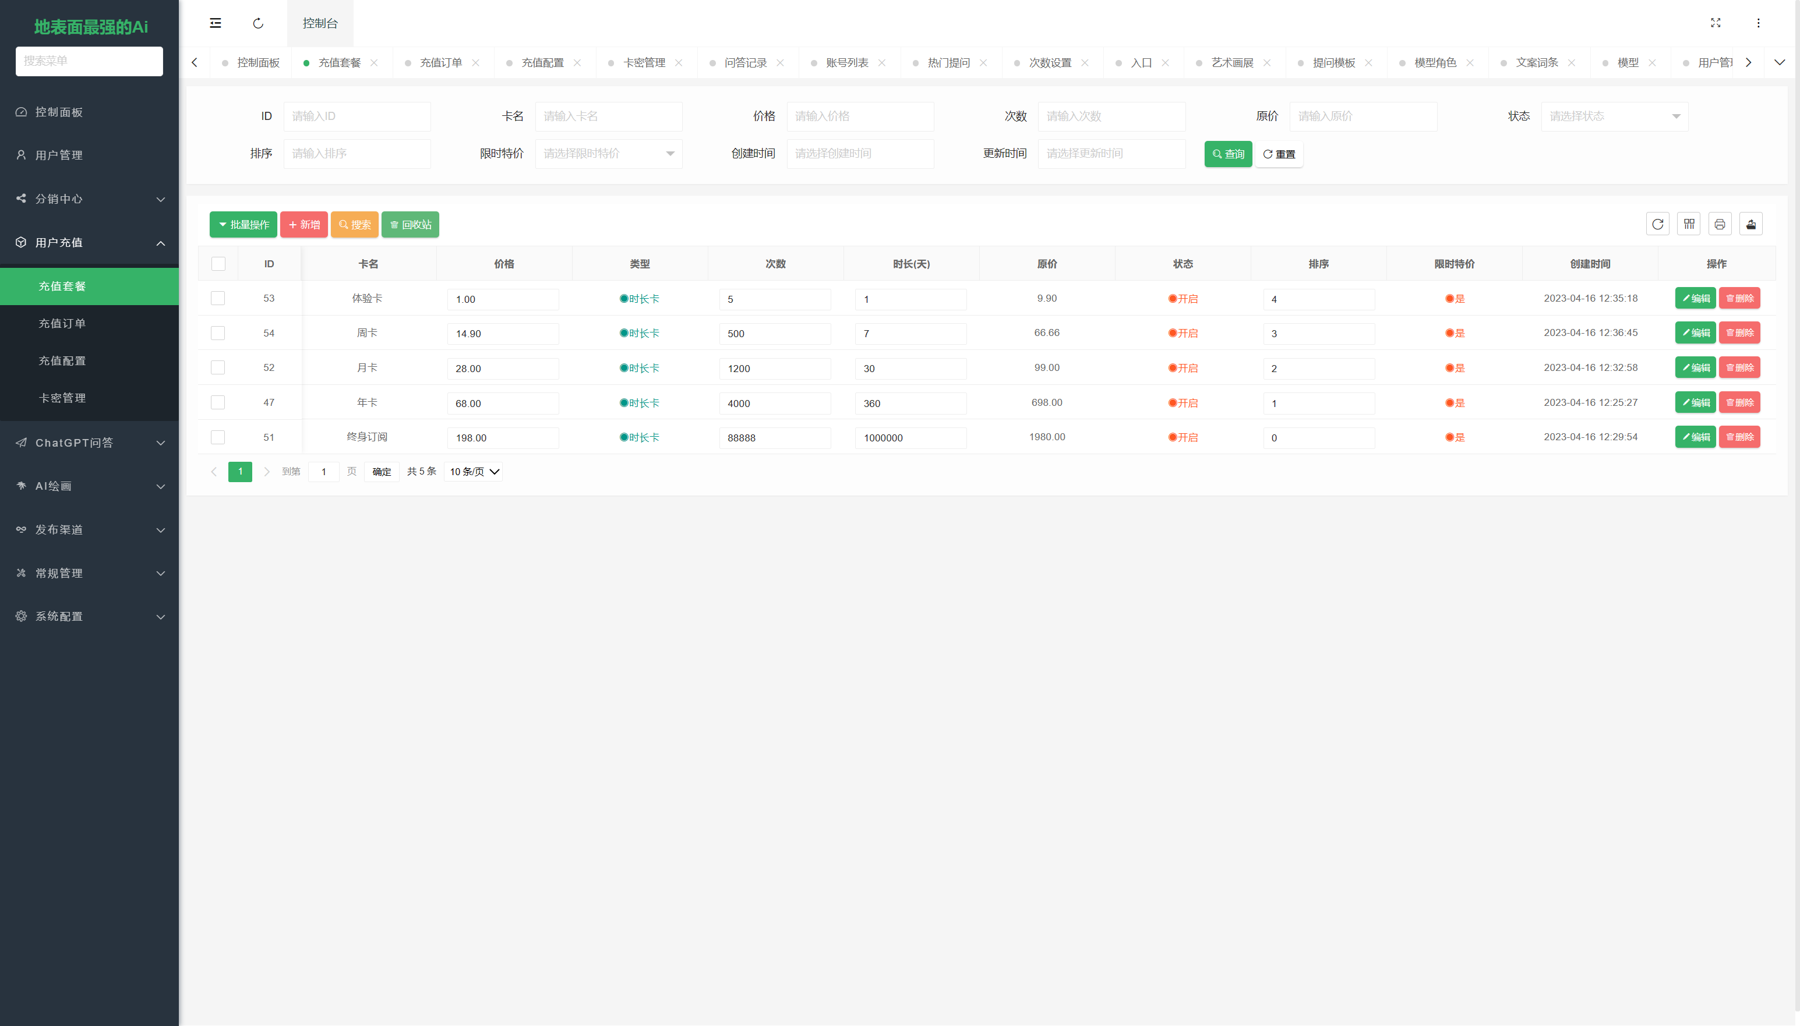Check the row checkbox for 月卡

[x=218, y=367]
